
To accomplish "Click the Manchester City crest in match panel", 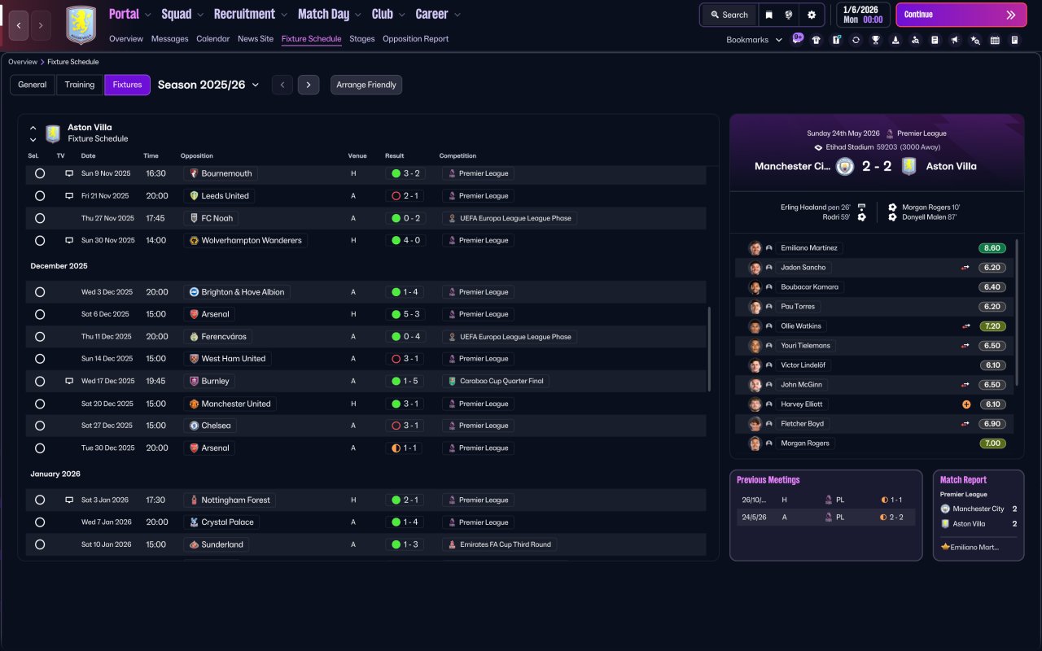I will (x=845, y=166).
